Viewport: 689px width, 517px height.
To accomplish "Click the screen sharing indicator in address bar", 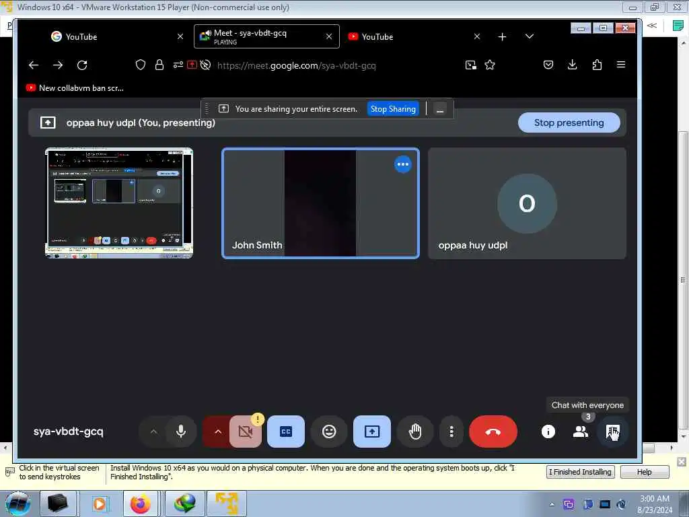I will [192, 65].
